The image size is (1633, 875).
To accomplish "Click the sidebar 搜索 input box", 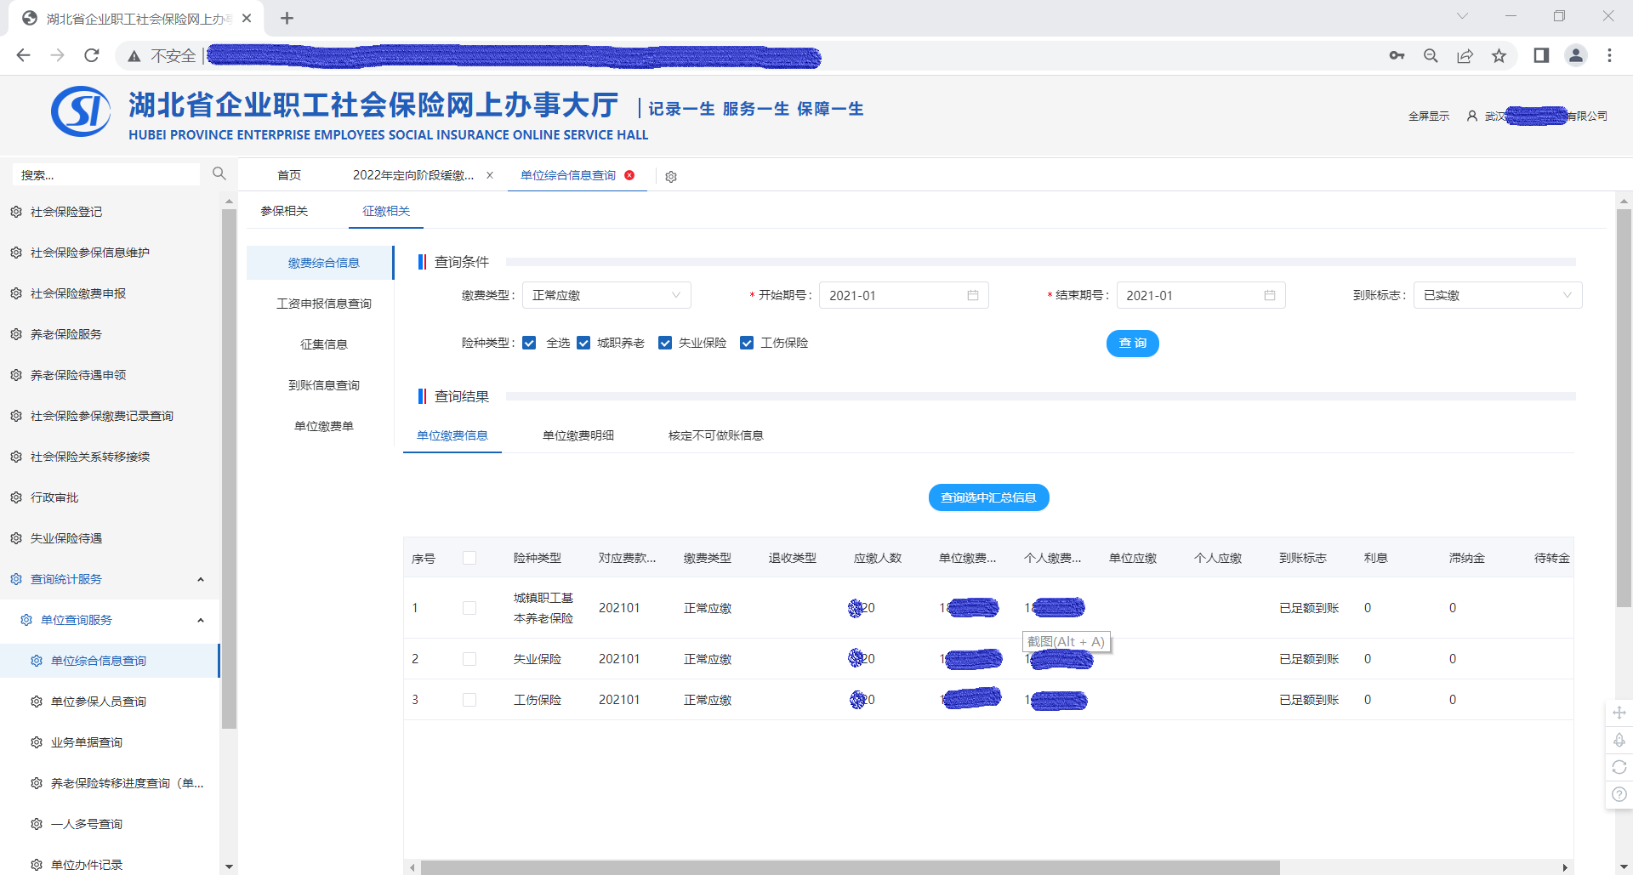I will (x=106, y=174).
